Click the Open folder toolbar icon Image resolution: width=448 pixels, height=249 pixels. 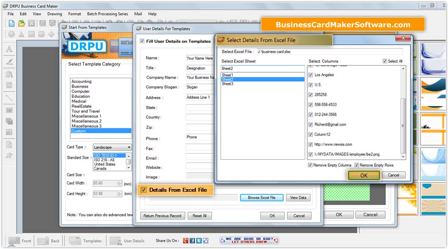(22, 24)
